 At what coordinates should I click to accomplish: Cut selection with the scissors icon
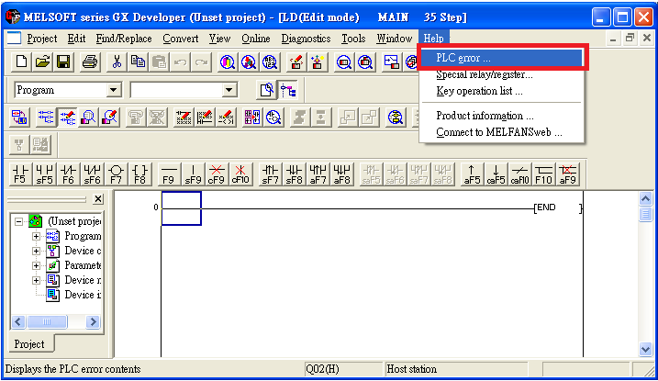(x=117, y=62)
